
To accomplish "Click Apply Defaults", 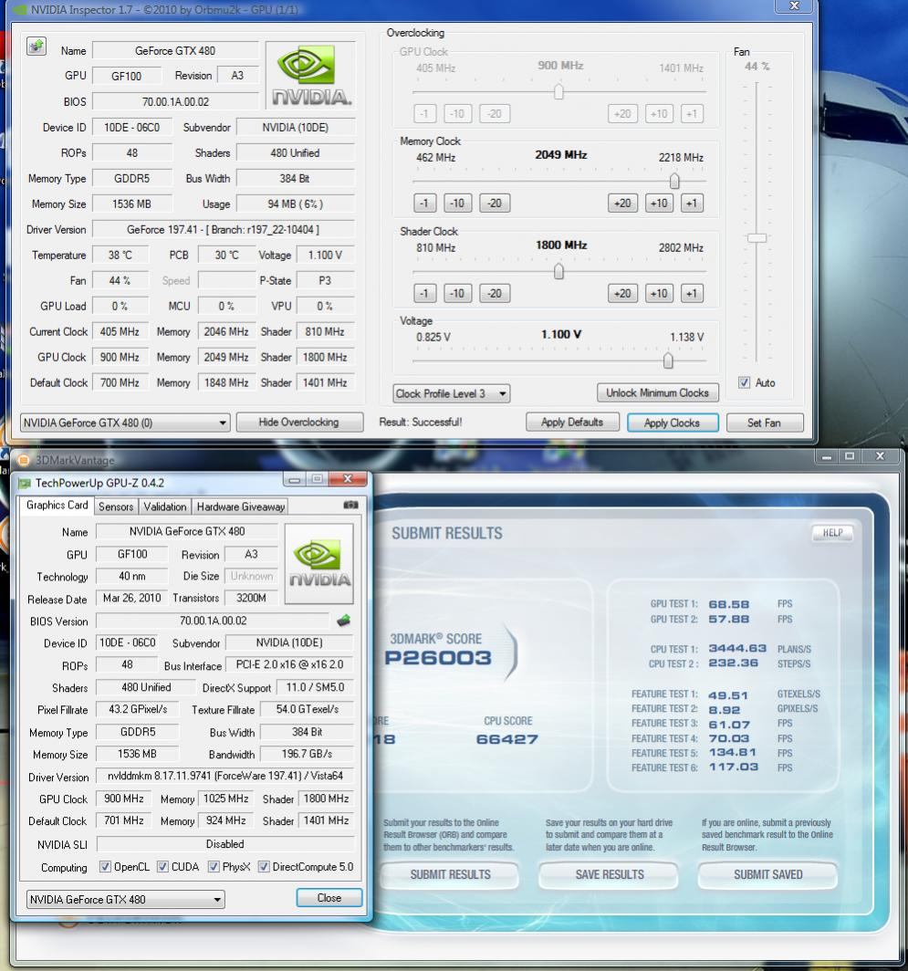I will (572, 423).
